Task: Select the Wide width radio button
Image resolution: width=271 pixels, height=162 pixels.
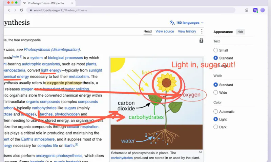Action: coord(215,92)
